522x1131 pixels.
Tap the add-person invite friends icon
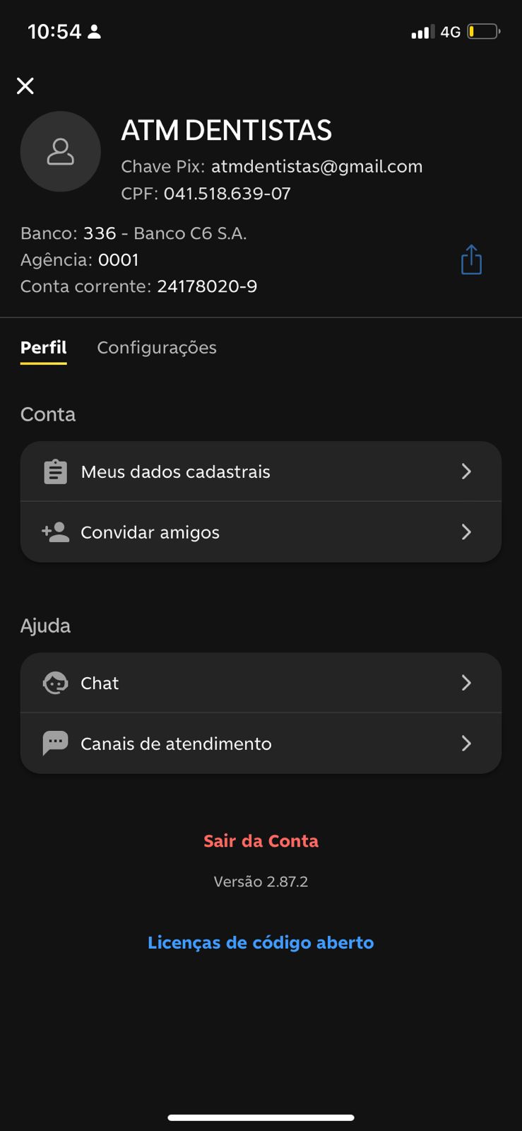[x=55, y=532]
